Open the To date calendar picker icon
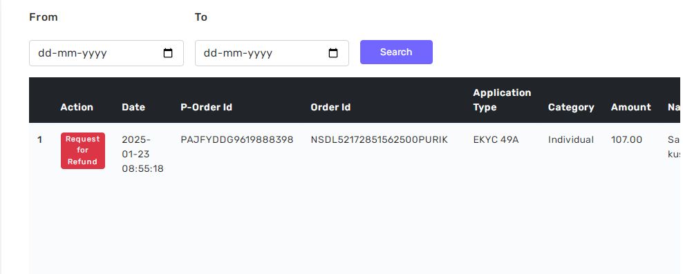 [x=333, y=53]
